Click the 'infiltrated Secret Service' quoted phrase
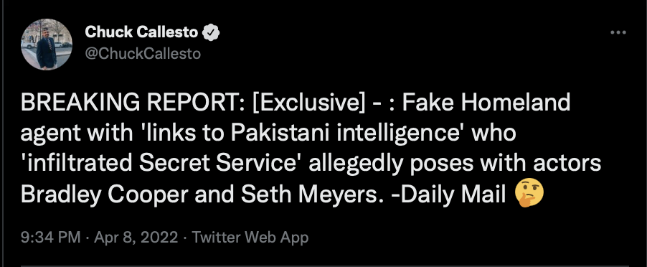 161,164
